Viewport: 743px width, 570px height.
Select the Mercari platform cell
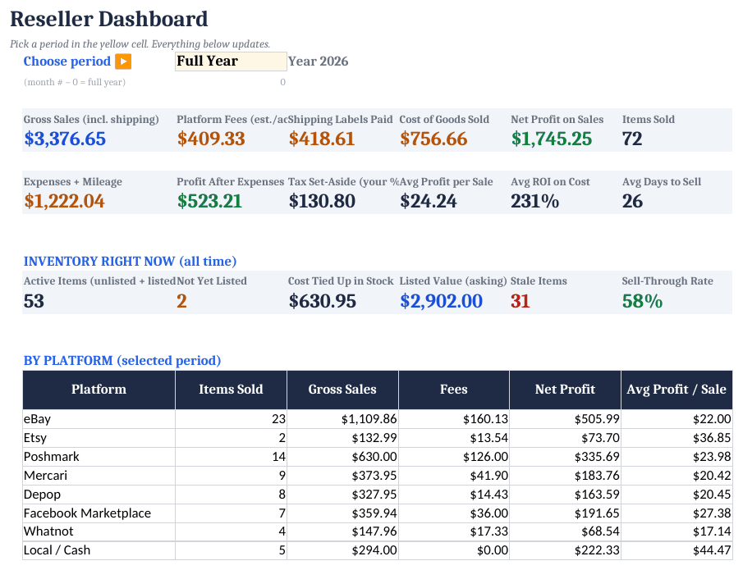point(99,476)
